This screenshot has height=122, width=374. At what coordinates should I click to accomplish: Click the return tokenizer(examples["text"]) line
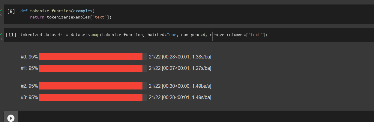tap(71, 17)
